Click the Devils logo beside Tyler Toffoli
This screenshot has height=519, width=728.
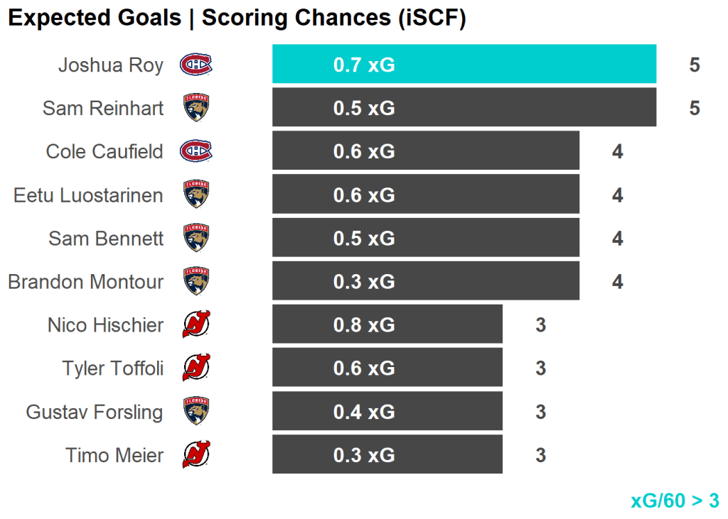pyautogui.click(x=196, y=368)
